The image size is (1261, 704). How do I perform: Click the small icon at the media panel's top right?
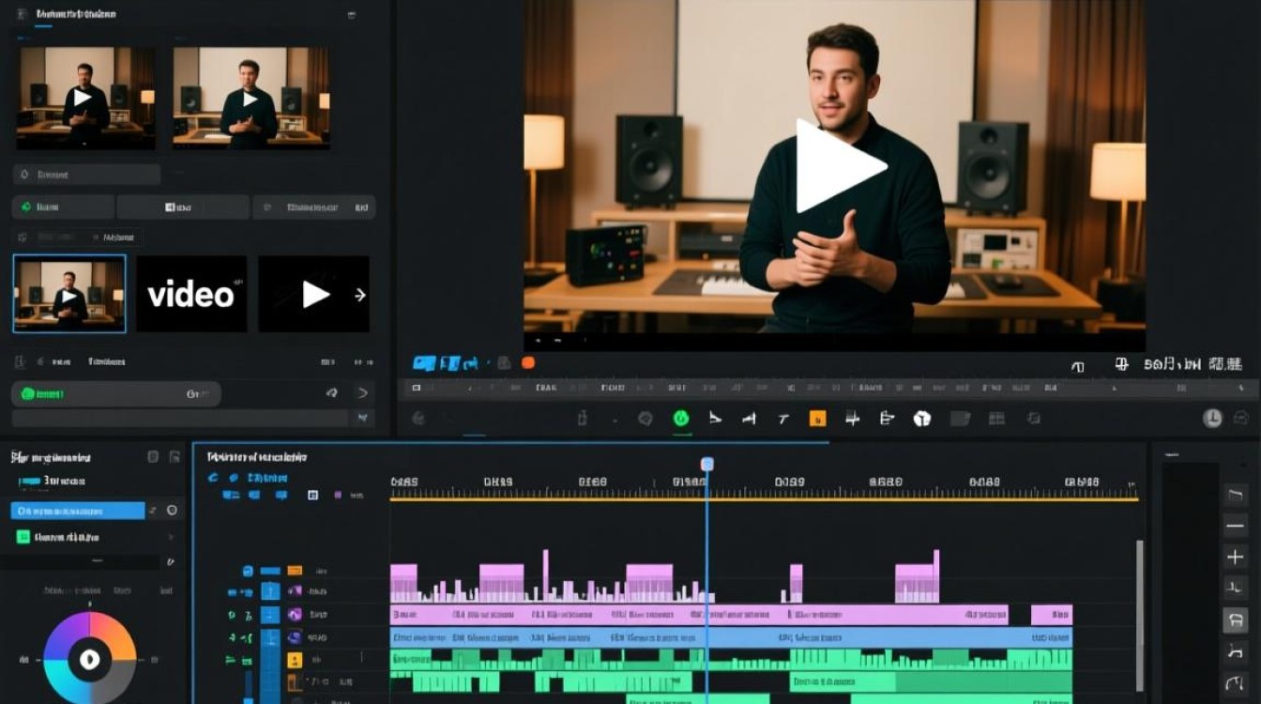tap(352, 15)
